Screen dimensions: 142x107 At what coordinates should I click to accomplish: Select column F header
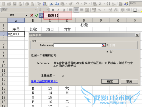click(101, 20)
